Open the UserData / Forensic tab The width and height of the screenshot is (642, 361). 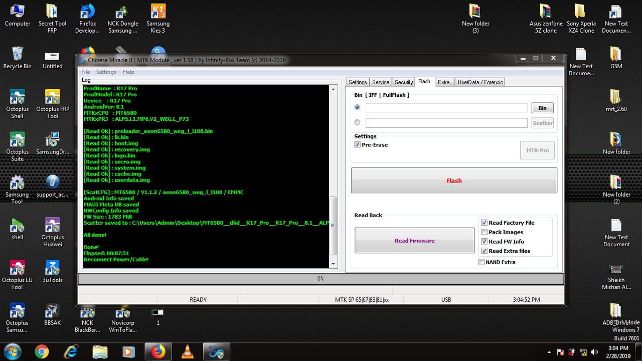[x=479, y=82]
